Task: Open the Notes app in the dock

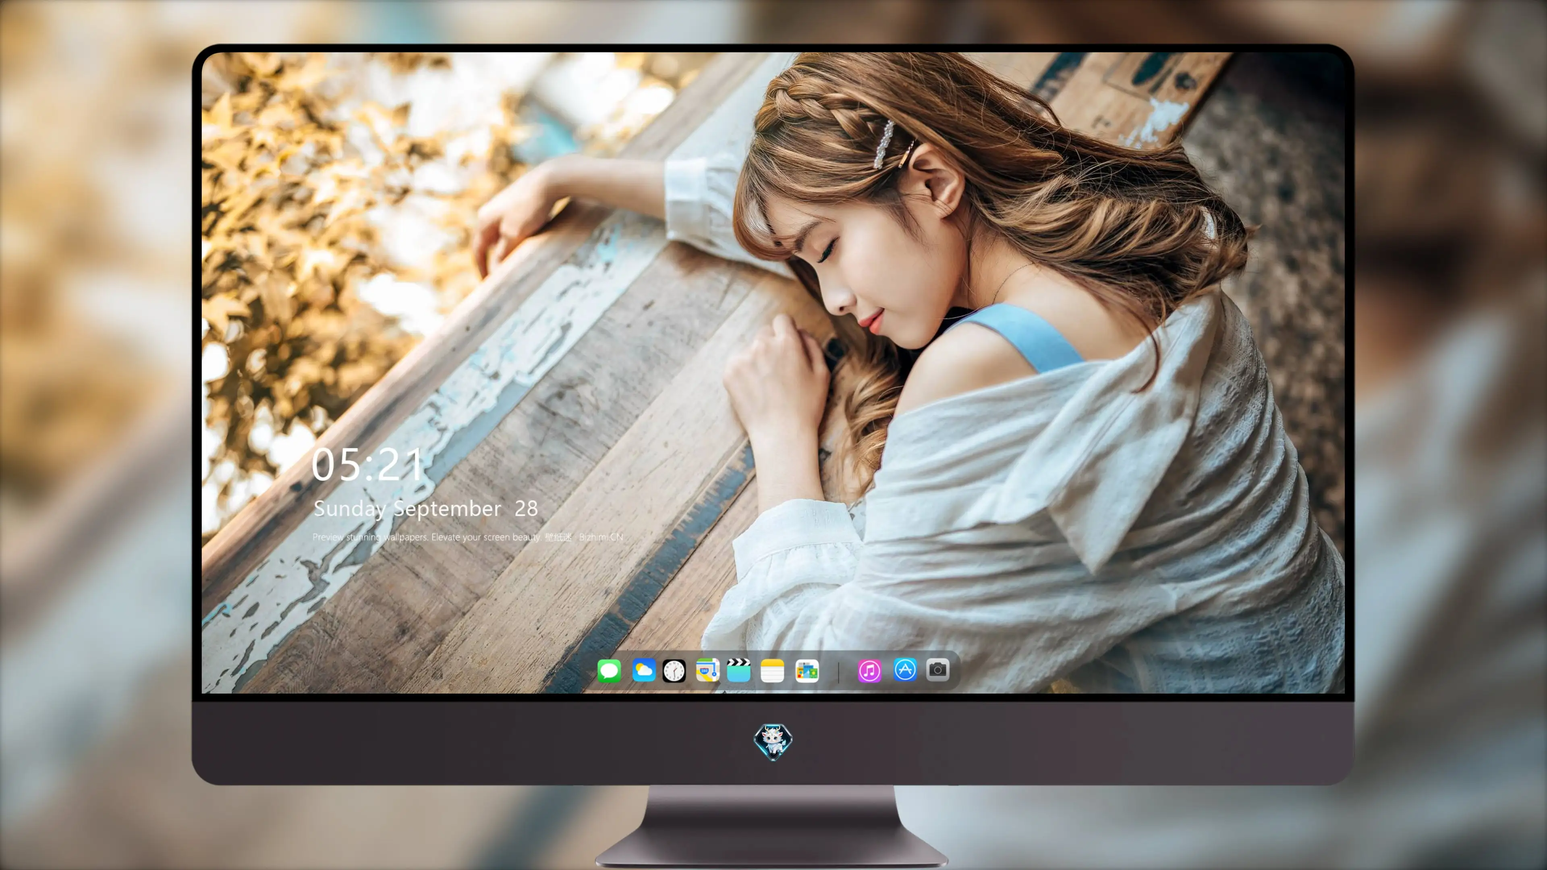Action: pos(772,671)
